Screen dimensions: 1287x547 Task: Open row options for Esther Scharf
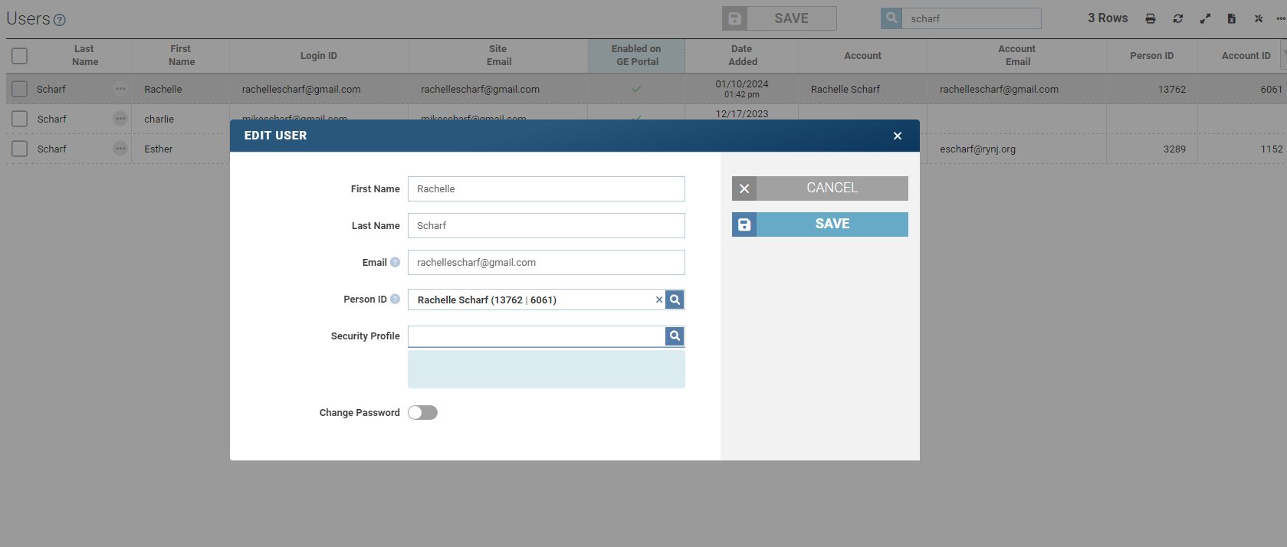(x=120, y=149)
